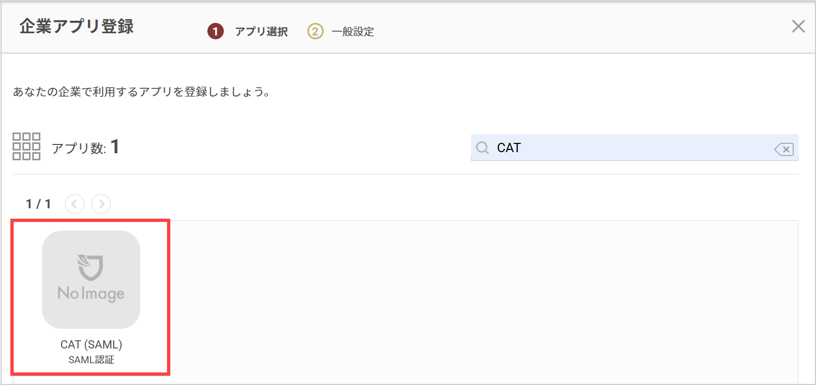Click the step 2 numbered circle
Viewport: 816px width, 385px height.
(x=315, y=32)
